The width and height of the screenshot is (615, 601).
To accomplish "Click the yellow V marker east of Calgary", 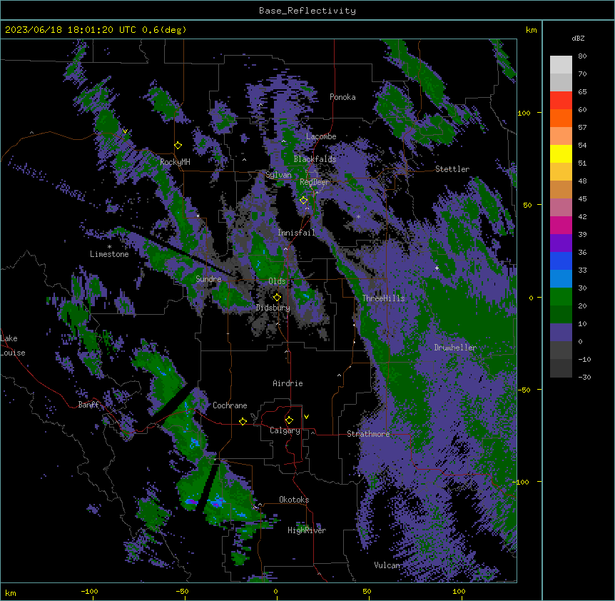I will coord(306,417).
